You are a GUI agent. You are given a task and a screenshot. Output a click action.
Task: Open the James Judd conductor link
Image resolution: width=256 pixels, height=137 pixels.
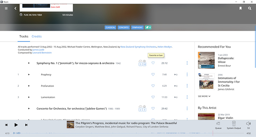pos(38,50)
